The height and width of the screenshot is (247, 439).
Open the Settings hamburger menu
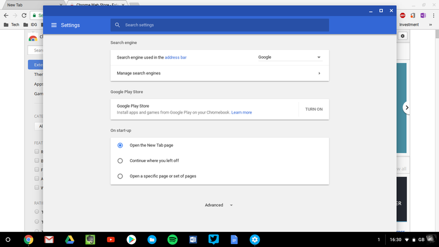54,25
